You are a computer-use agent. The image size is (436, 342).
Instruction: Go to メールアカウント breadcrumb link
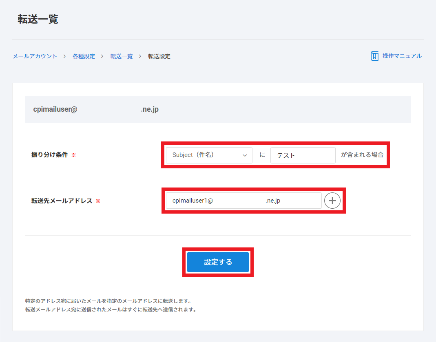[35, 56]
